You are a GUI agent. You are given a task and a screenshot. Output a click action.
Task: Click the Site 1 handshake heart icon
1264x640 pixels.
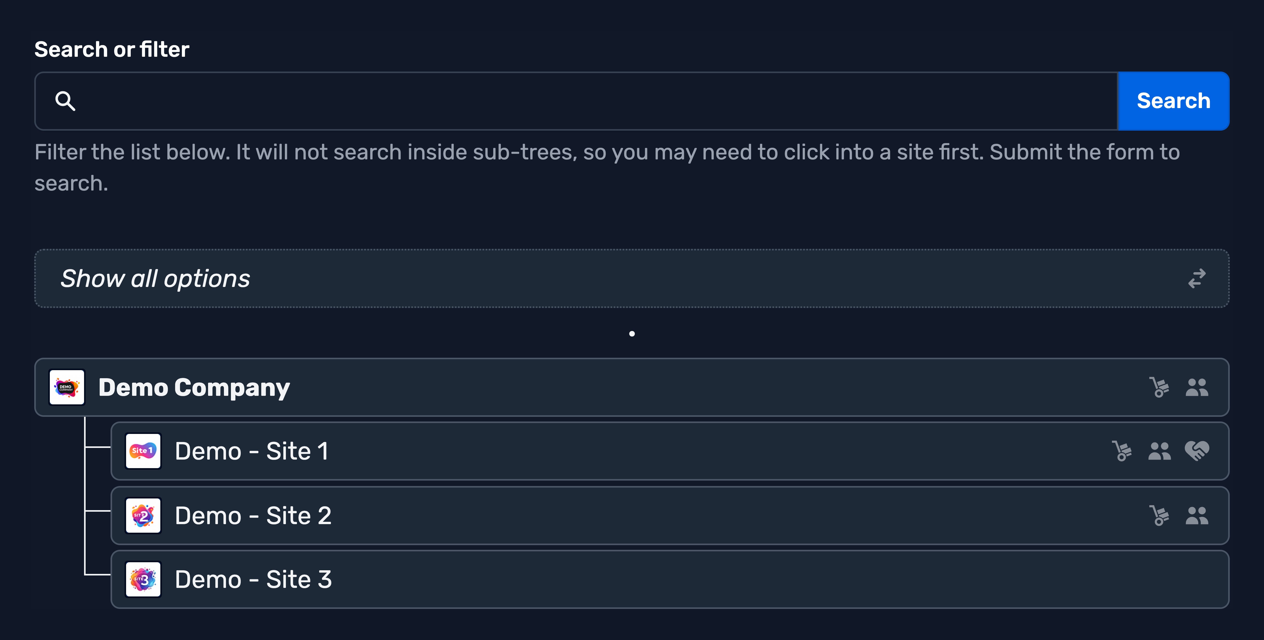pyautogui.click(x=1197, y=451)
